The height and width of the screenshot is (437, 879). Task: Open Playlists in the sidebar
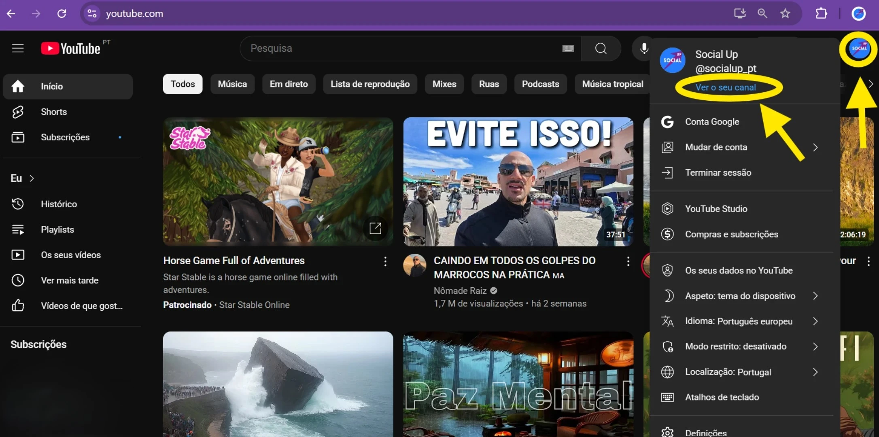tap(68, 229)
